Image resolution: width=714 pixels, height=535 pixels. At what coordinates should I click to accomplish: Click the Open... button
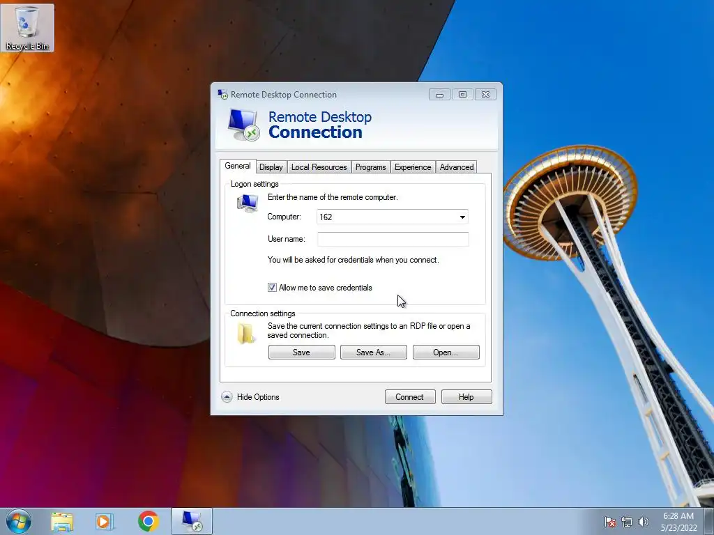446,352
